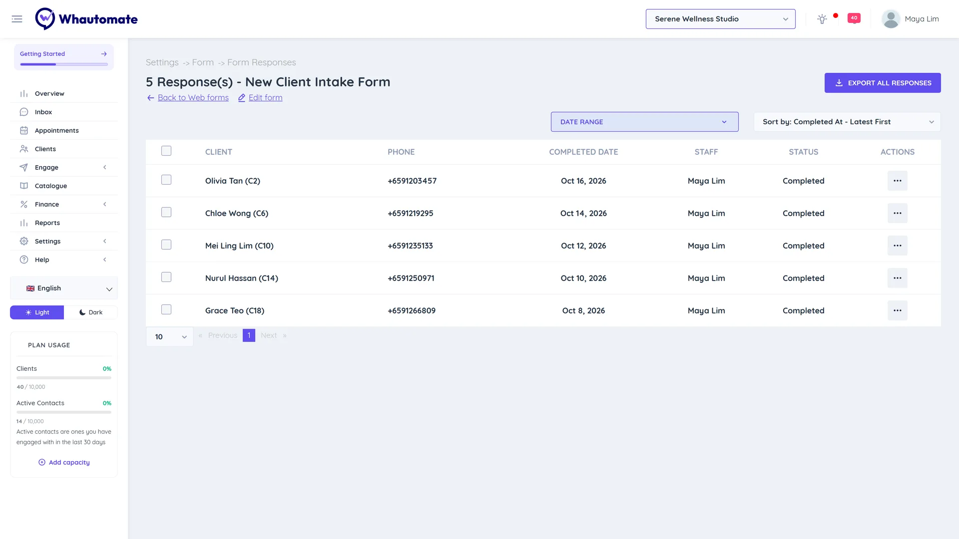Click the Add capacity plus icon
This screenshot has height=539, width=959.
tap(42, 463)
